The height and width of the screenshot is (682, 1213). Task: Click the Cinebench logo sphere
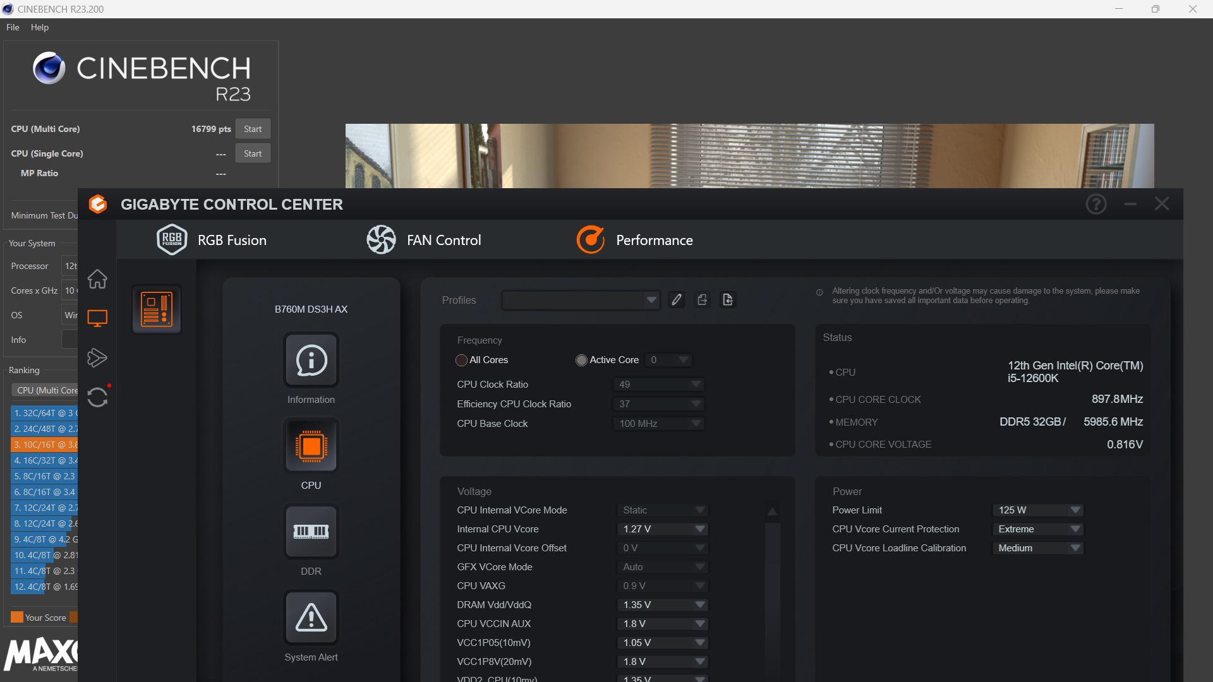[49, 68]
